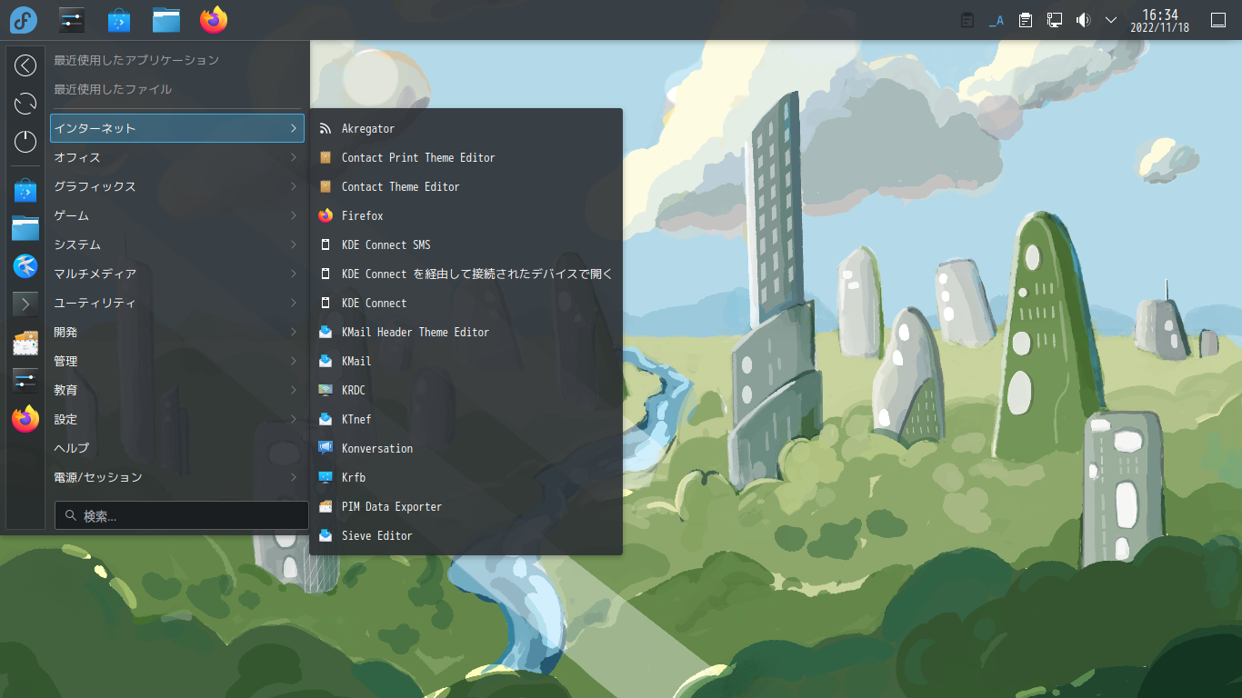Image resolution: width=1242 pixels, height=698 pixels.
Task: Expand the ゲーム category chevron
Action: coord(294,216)
